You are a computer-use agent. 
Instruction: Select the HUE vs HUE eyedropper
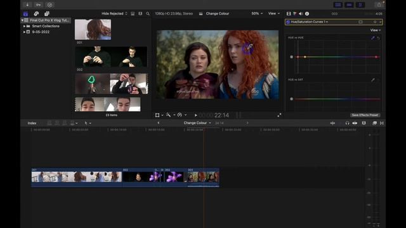pos(373,38)
